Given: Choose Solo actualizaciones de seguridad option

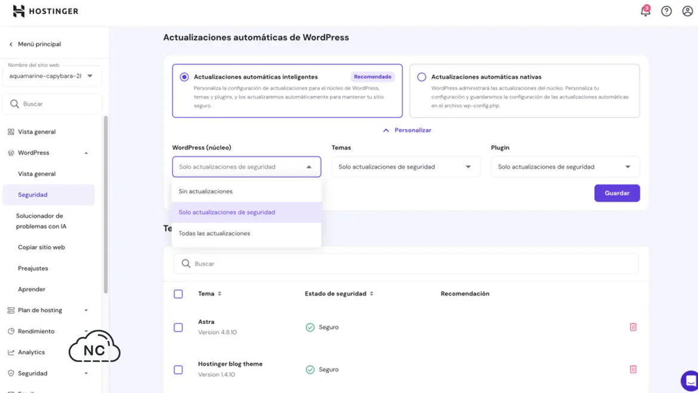Looking at the screenshot, I should pos(246,212).
